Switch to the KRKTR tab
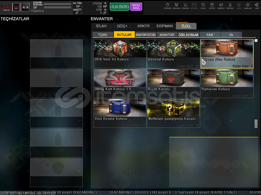This screenshot has height=195, width=261. tap(143, 26)
